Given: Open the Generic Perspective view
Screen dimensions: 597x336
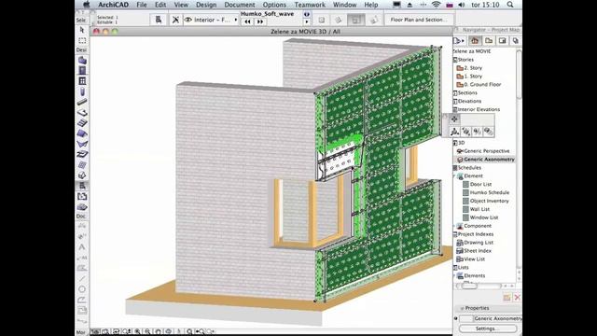Looking at the screenshot, I should [486, 151].
